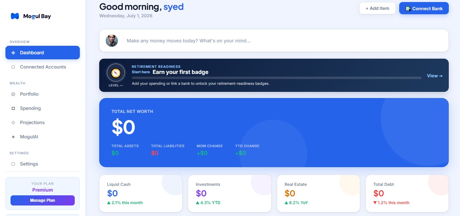
Task: Click the Total Assets $0 value
Action: pyautogui.click(x=115, y=153)
